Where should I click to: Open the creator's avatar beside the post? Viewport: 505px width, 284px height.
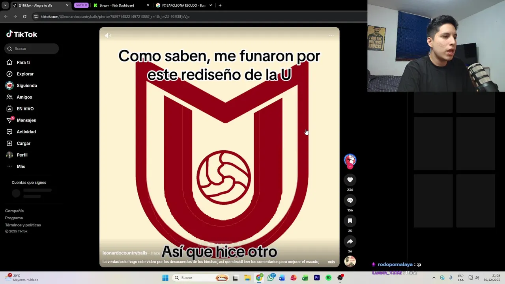[350, 160]
